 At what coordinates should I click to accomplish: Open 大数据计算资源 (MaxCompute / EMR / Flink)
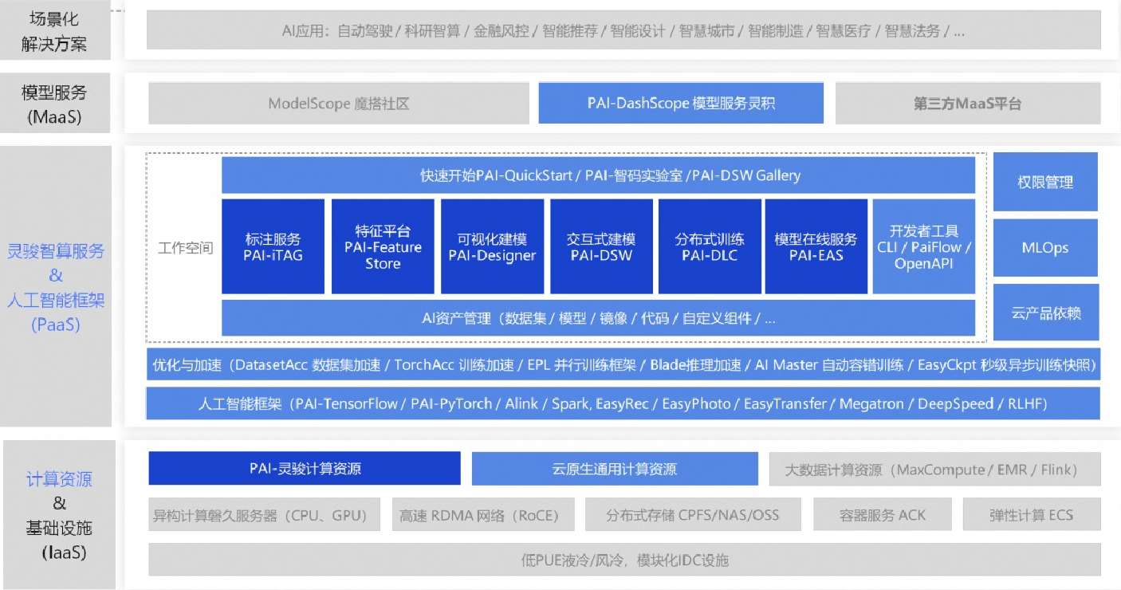pos(934,469)
